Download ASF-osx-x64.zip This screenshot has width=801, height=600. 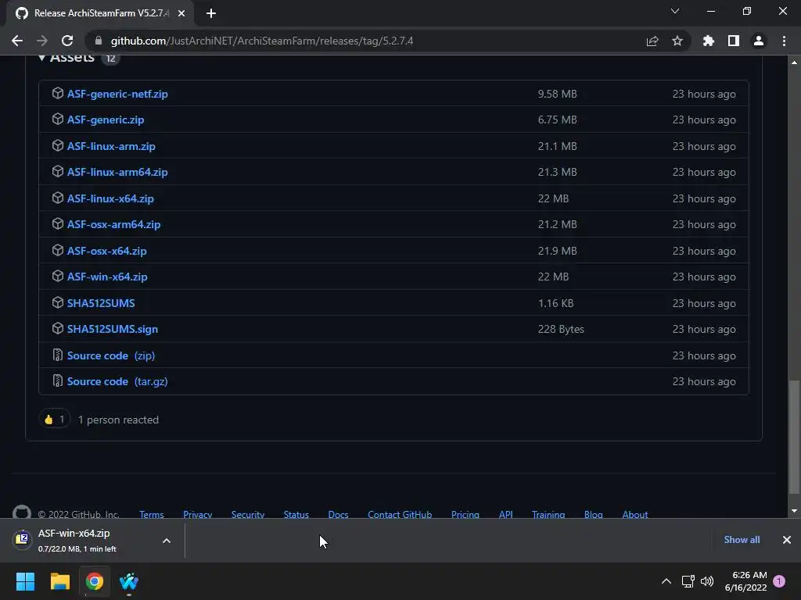click(106, 251)
